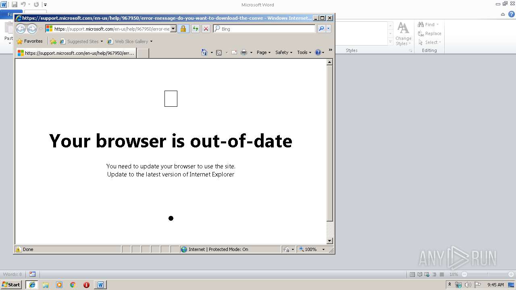Go to home page icon
The image size is (516, 290).
click(x=204, y=52)
